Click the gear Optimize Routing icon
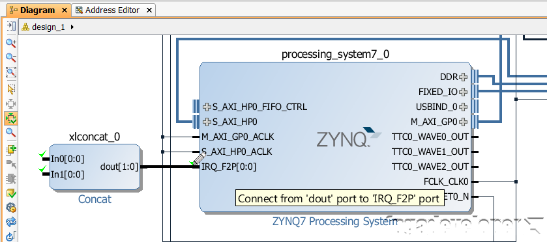 [x=11, y=208]
